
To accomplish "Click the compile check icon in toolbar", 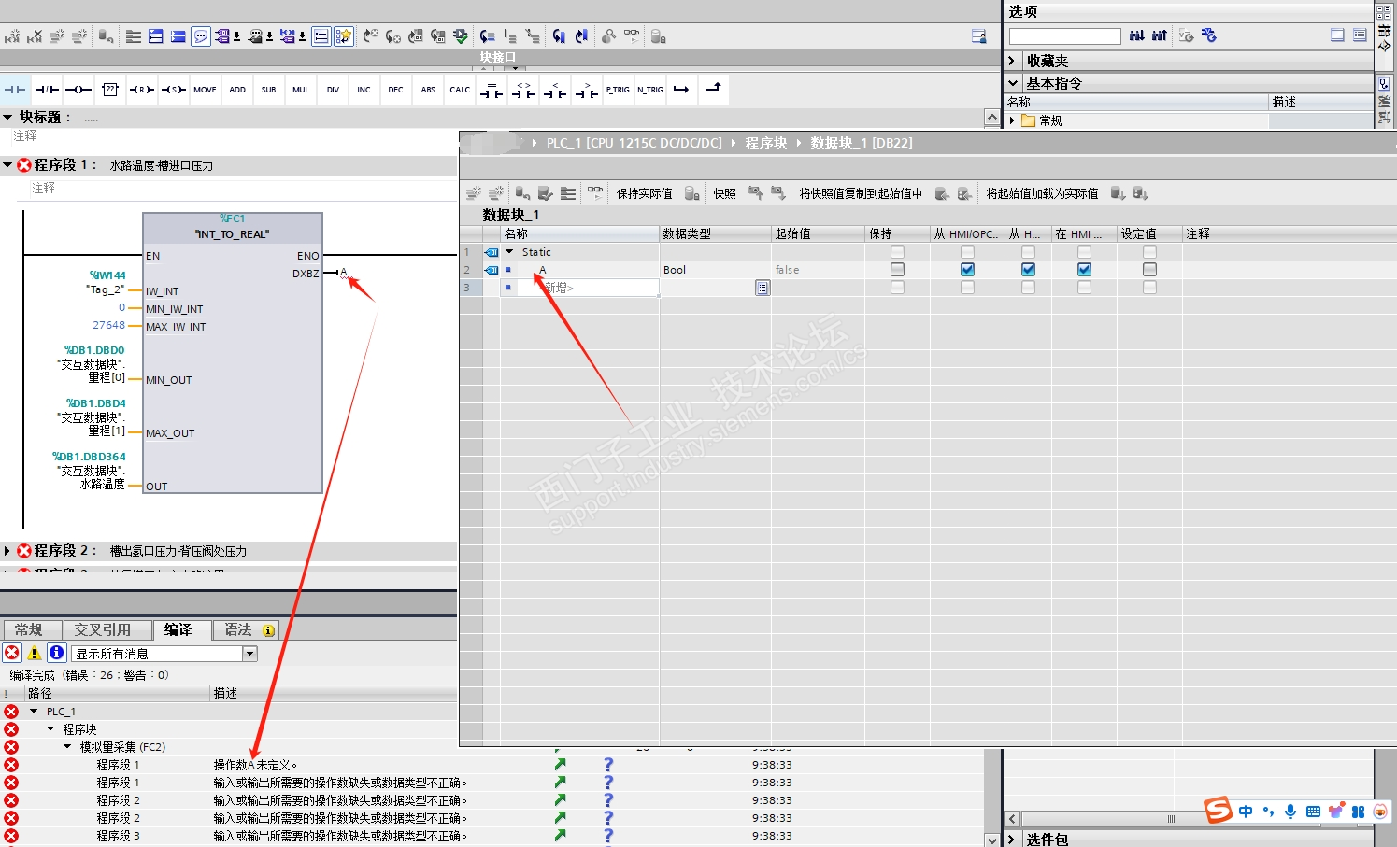I will [461, 36].
